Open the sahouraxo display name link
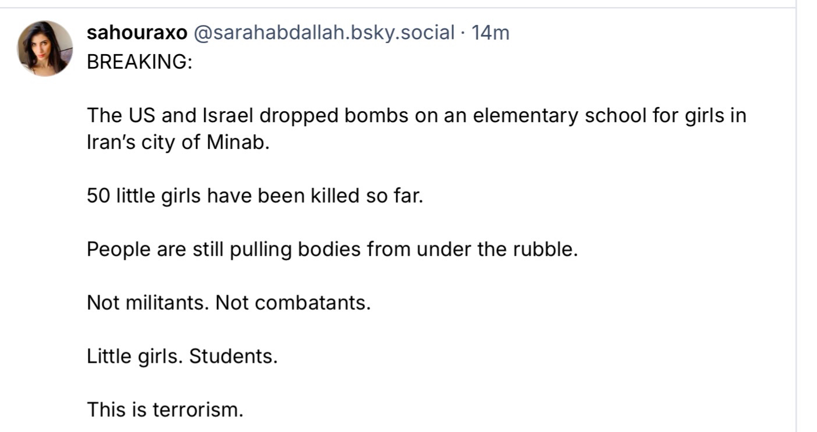 tap(137, 33)
